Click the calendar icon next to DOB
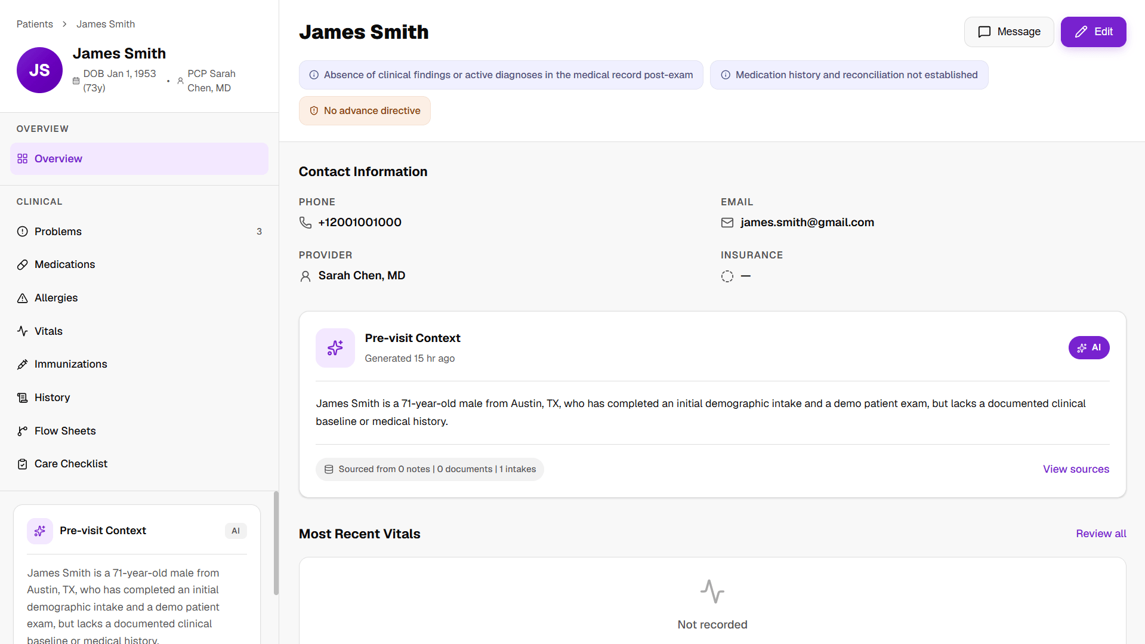Image resolution: width=1145 pixels, height=644 pixels. point(76,81)
